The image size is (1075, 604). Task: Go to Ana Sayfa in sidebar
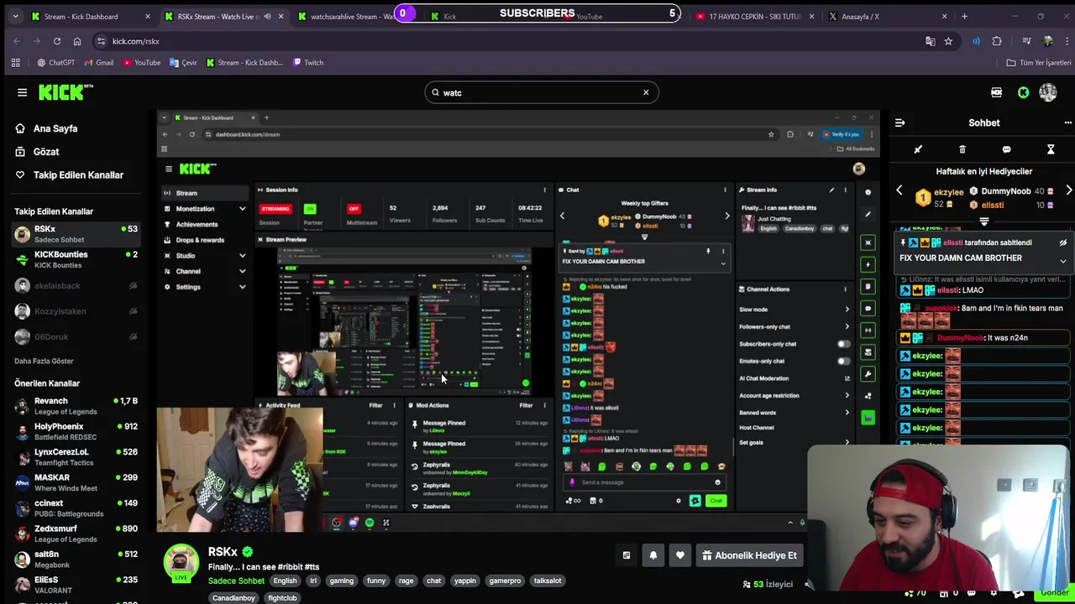(x=55, y=128)
